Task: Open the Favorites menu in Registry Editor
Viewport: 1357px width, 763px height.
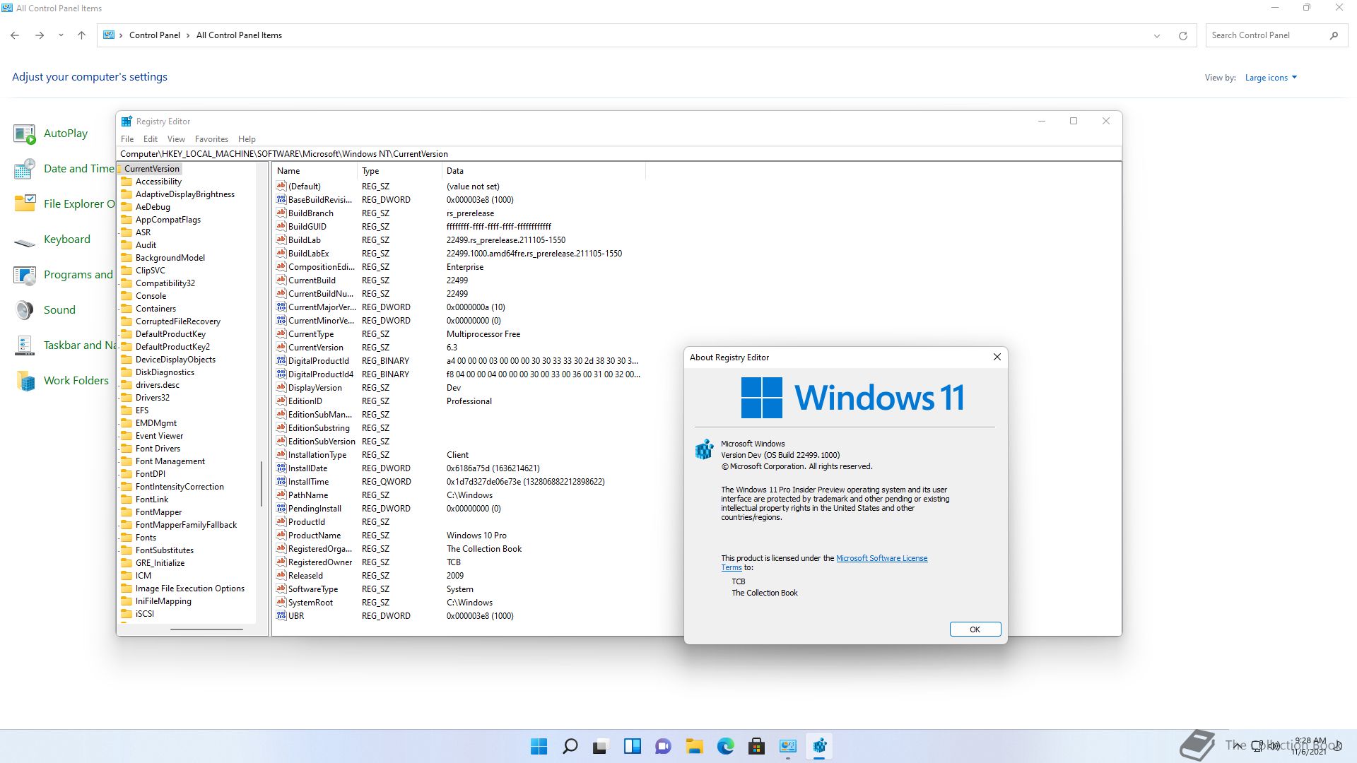Action: (211, 139)
